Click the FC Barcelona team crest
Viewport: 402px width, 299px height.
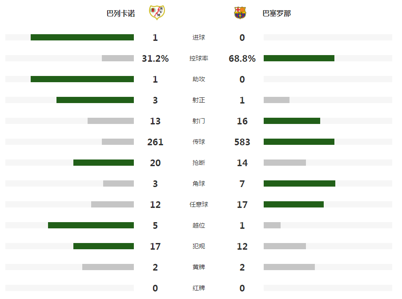coord(240,13)
